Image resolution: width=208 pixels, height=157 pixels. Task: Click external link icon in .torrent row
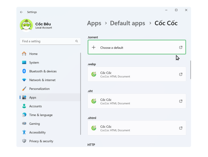point(181,47)
